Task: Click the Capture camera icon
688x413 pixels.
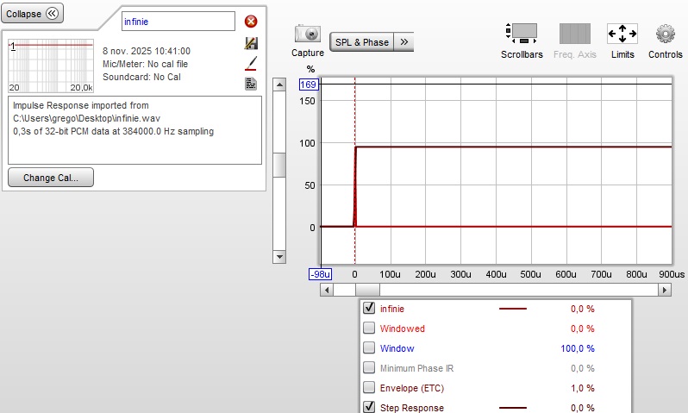Action: (307, 34)
